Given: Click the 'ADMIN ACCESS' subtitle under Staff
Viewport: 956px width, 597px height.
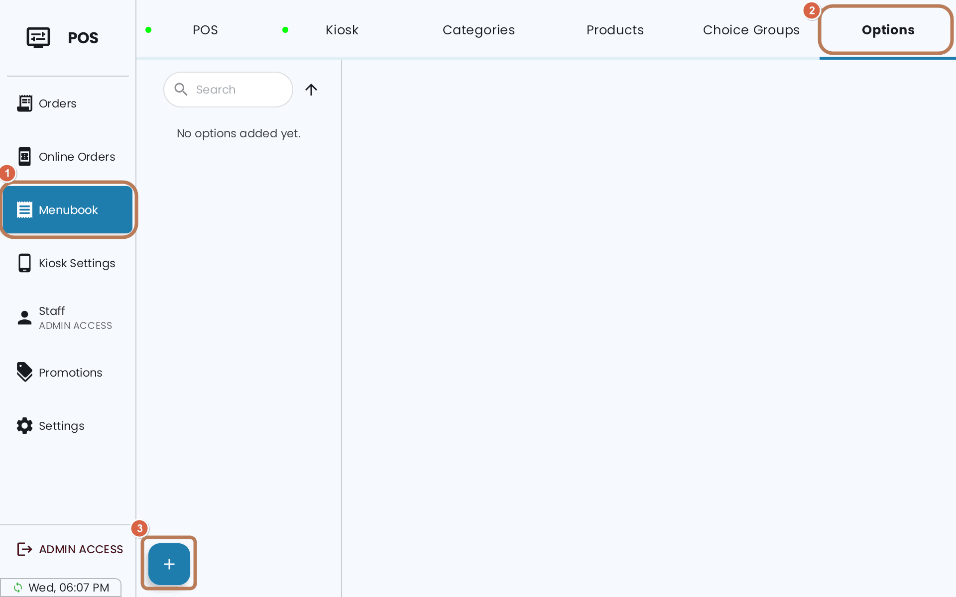Looking at the screenshot, I should pyautogui.click(x=75, y=326).
